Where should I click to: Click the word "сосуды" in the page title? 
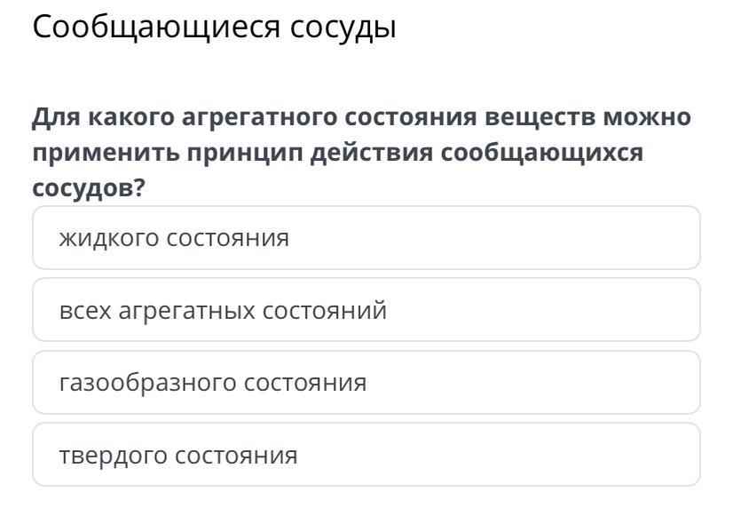pos(343,28)
